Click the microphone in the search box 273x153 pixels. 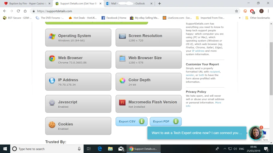click(x=79, y=149)
